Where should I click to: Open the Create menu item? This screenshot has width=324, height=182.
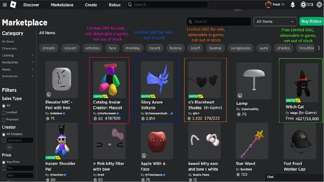coord(91,5)
